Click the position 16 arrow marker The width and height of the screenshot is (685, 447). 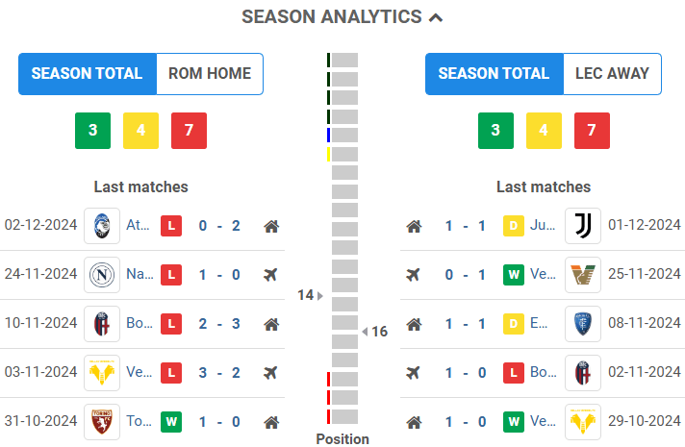(365, 332)
